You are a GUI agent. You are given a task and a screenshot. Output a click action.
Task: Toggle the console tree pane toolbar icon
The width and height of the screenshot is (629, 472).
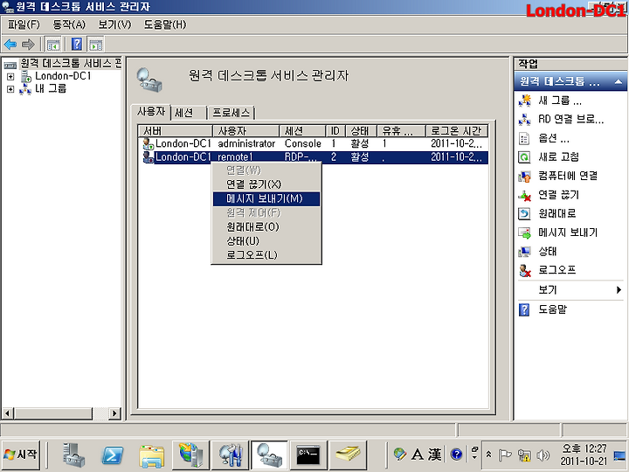point(53,45)
